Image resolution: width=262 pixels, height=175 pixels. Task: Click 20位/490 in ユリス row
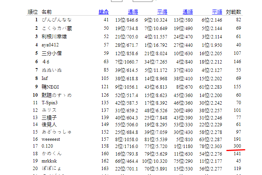(x=183, y=110)
